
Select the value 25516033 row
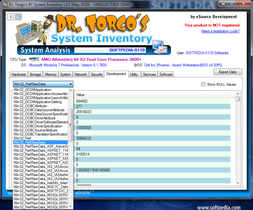point(152,112)
